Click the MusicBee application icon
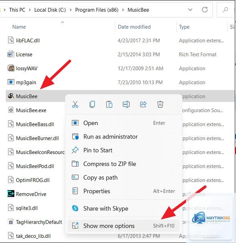The image size is (236, 243). click(11, 96)
